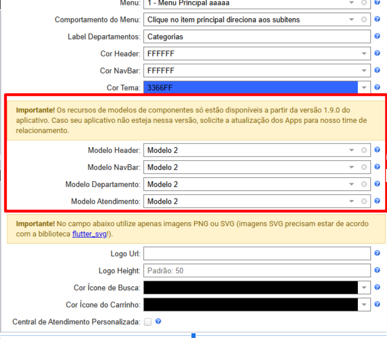The image size is (387, 339).
Task: Expand the Cor Tema color dropdown
Action: coord(364,87)
